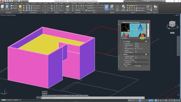Click the search keyword input box

tap(133, 1)
